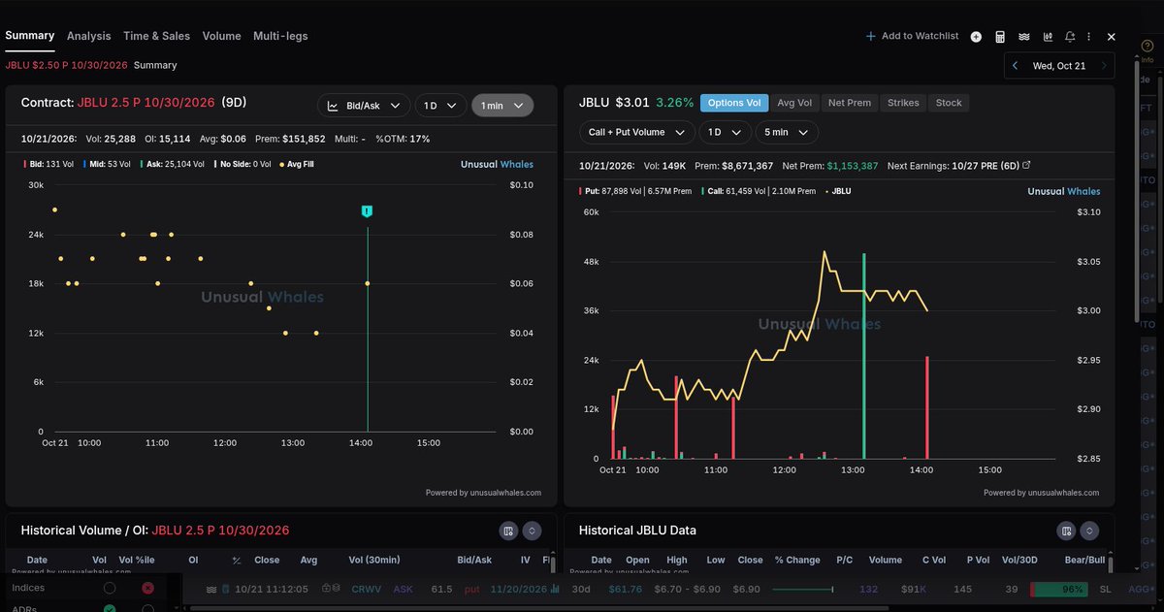Click bar chart icon after 11/20/2026 expiry

point(556,589)
